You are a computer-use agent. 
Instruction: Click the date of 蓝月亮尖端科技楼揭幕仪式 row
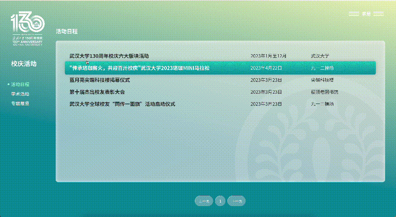click(266, 80)
